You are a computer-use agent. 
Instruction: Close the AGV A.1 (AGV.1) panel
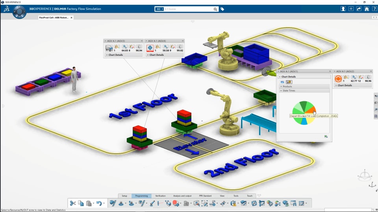point(330,71)
